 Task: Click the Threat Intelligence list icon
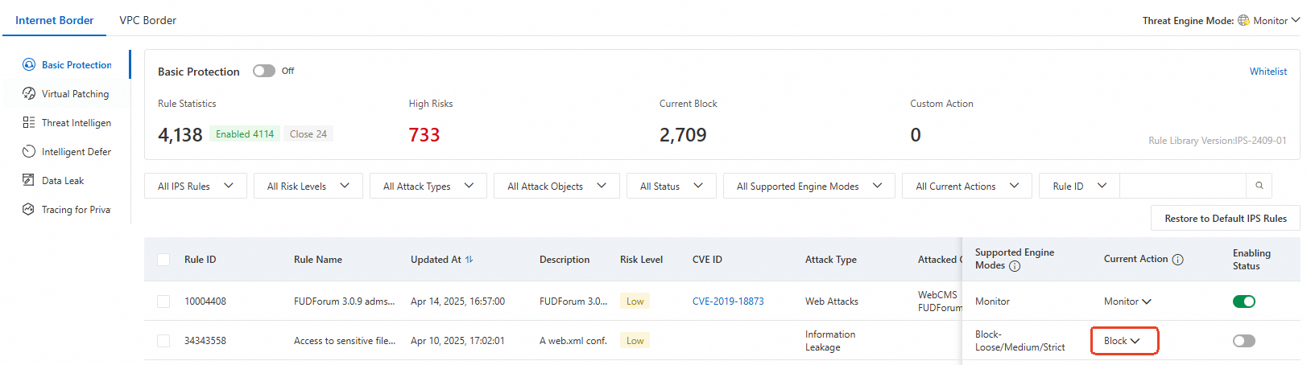[x=29, y=122]
